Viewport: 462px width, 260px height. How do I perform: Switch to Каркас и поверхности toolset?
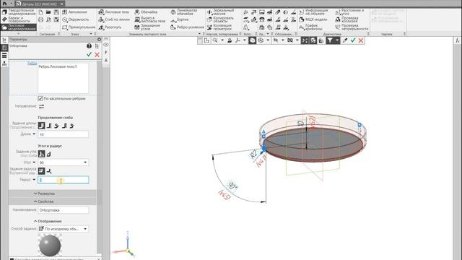click(x=19, y=19)
